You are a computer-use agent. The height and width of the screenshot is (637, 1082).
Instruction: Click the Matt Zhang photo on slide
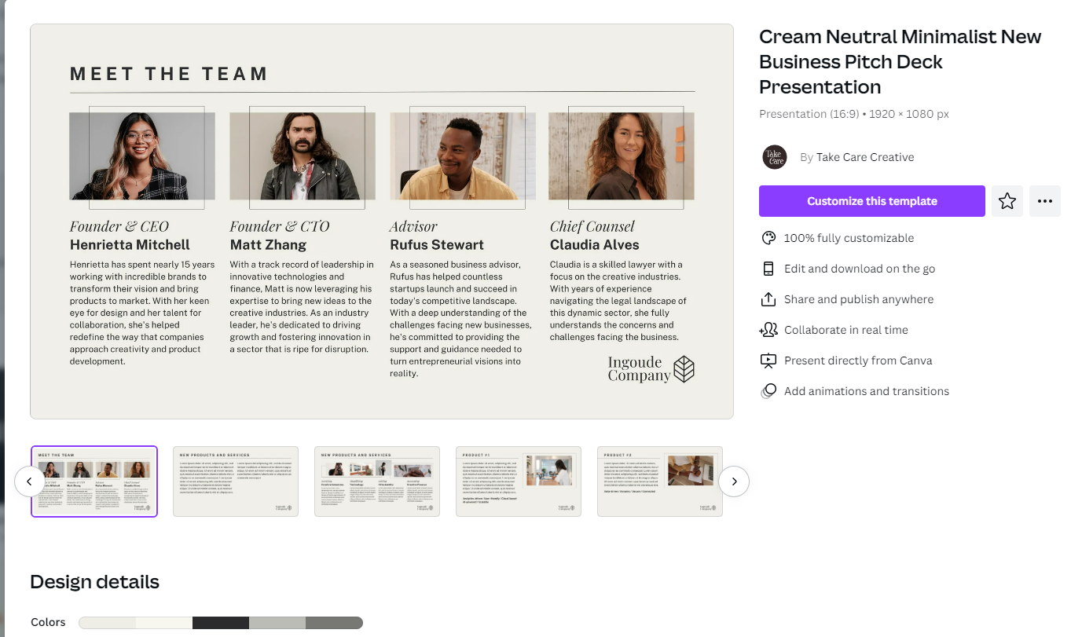[x=303, y=156]
